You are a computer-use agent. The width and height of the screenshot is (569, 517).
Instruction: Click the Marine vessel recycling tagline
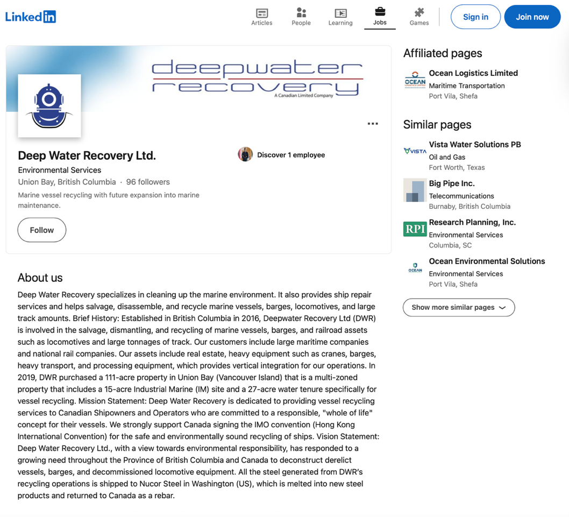point(109,200)
